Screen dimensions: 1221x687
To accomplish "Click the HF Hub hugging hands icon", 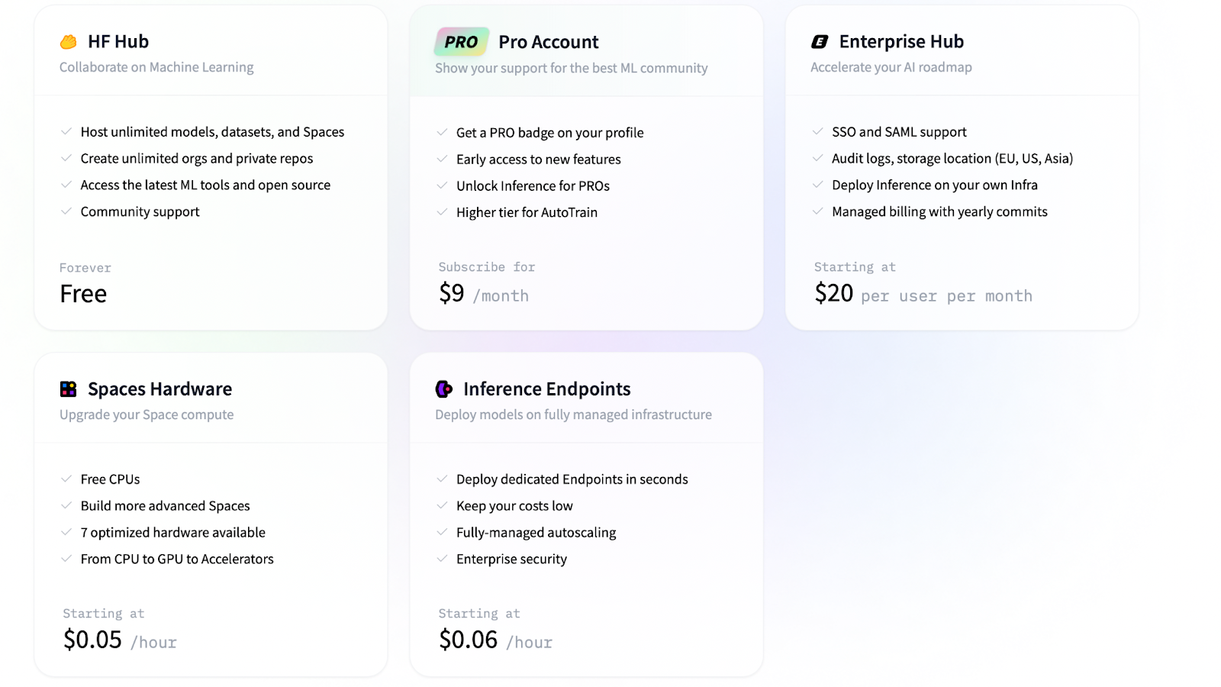I will [69, 42].
